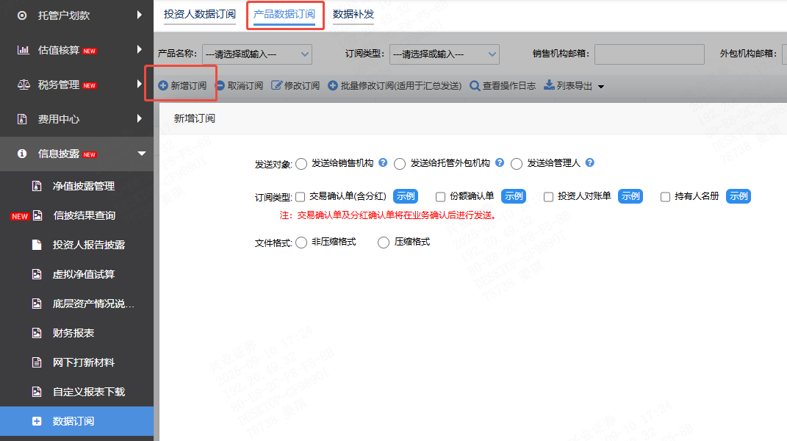787x441 pixels.
Task: Open 净值披露管理 document icon
Action: pyautogui.click(x=37, y=187)
